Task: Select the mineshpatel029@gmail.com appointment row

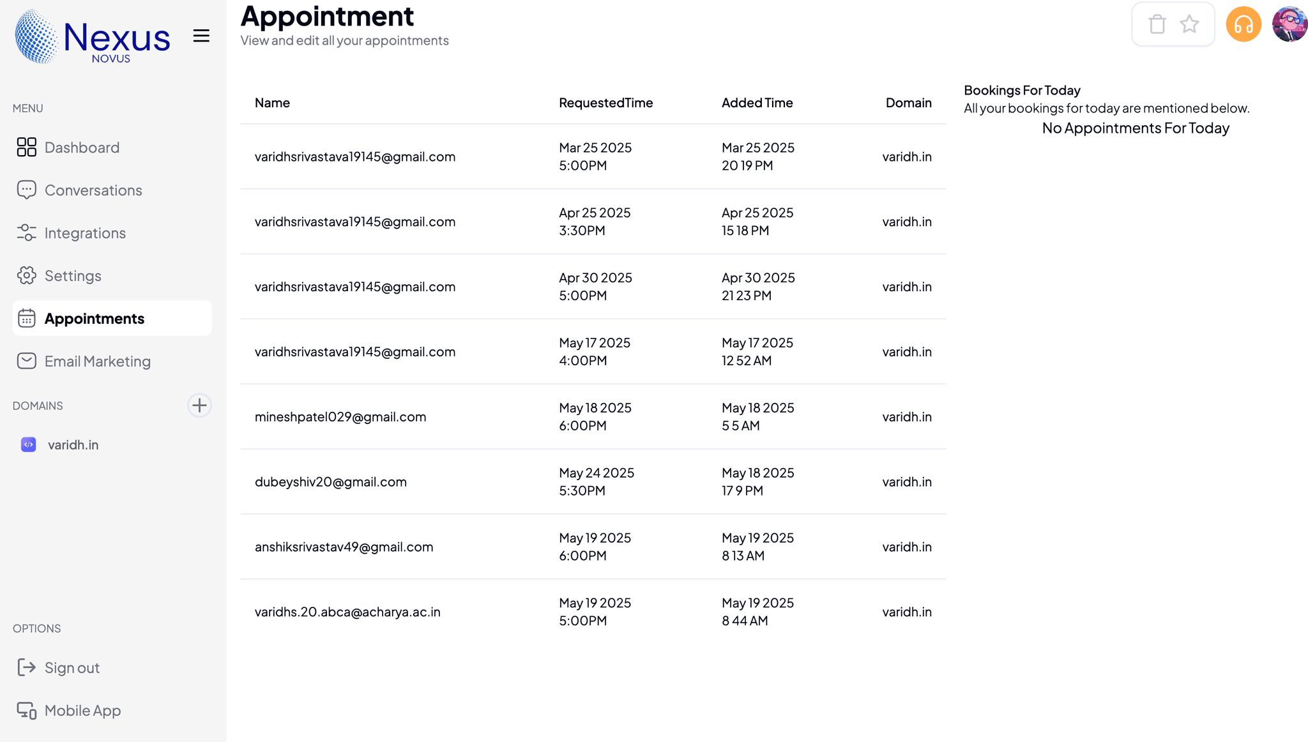Action: (x=340, y=417)
